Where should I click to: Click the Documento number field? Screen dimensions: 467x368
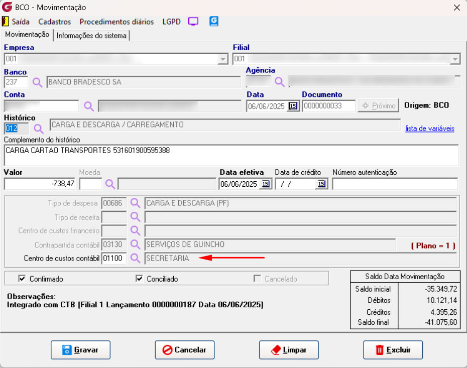pyautogui.click(x=329, y=106)
